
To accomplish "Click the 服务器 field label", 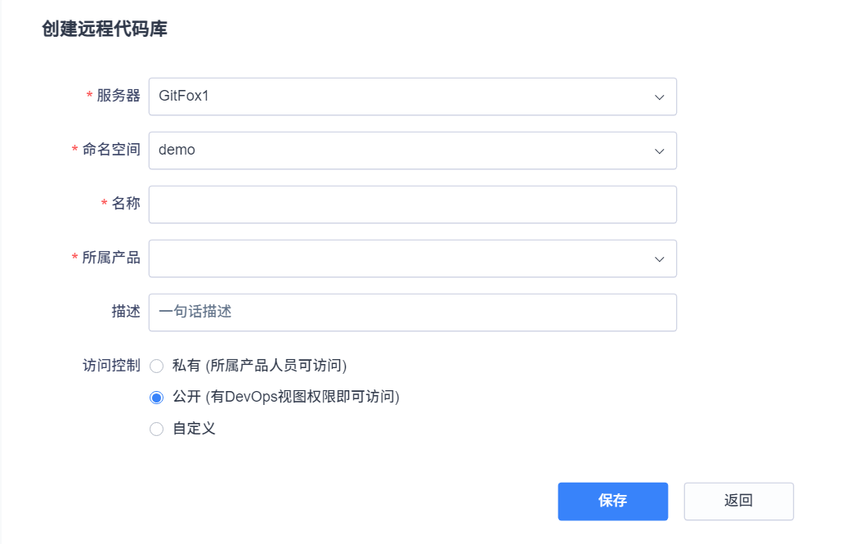I will click(x=119, y=96).
